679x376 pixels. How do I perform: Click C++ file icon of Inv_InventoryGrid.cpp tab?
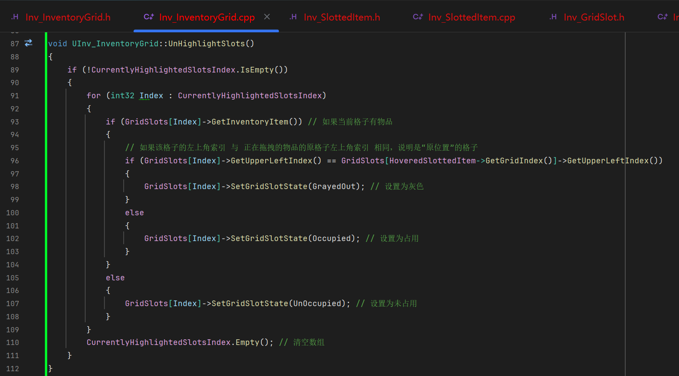point(149,17)
